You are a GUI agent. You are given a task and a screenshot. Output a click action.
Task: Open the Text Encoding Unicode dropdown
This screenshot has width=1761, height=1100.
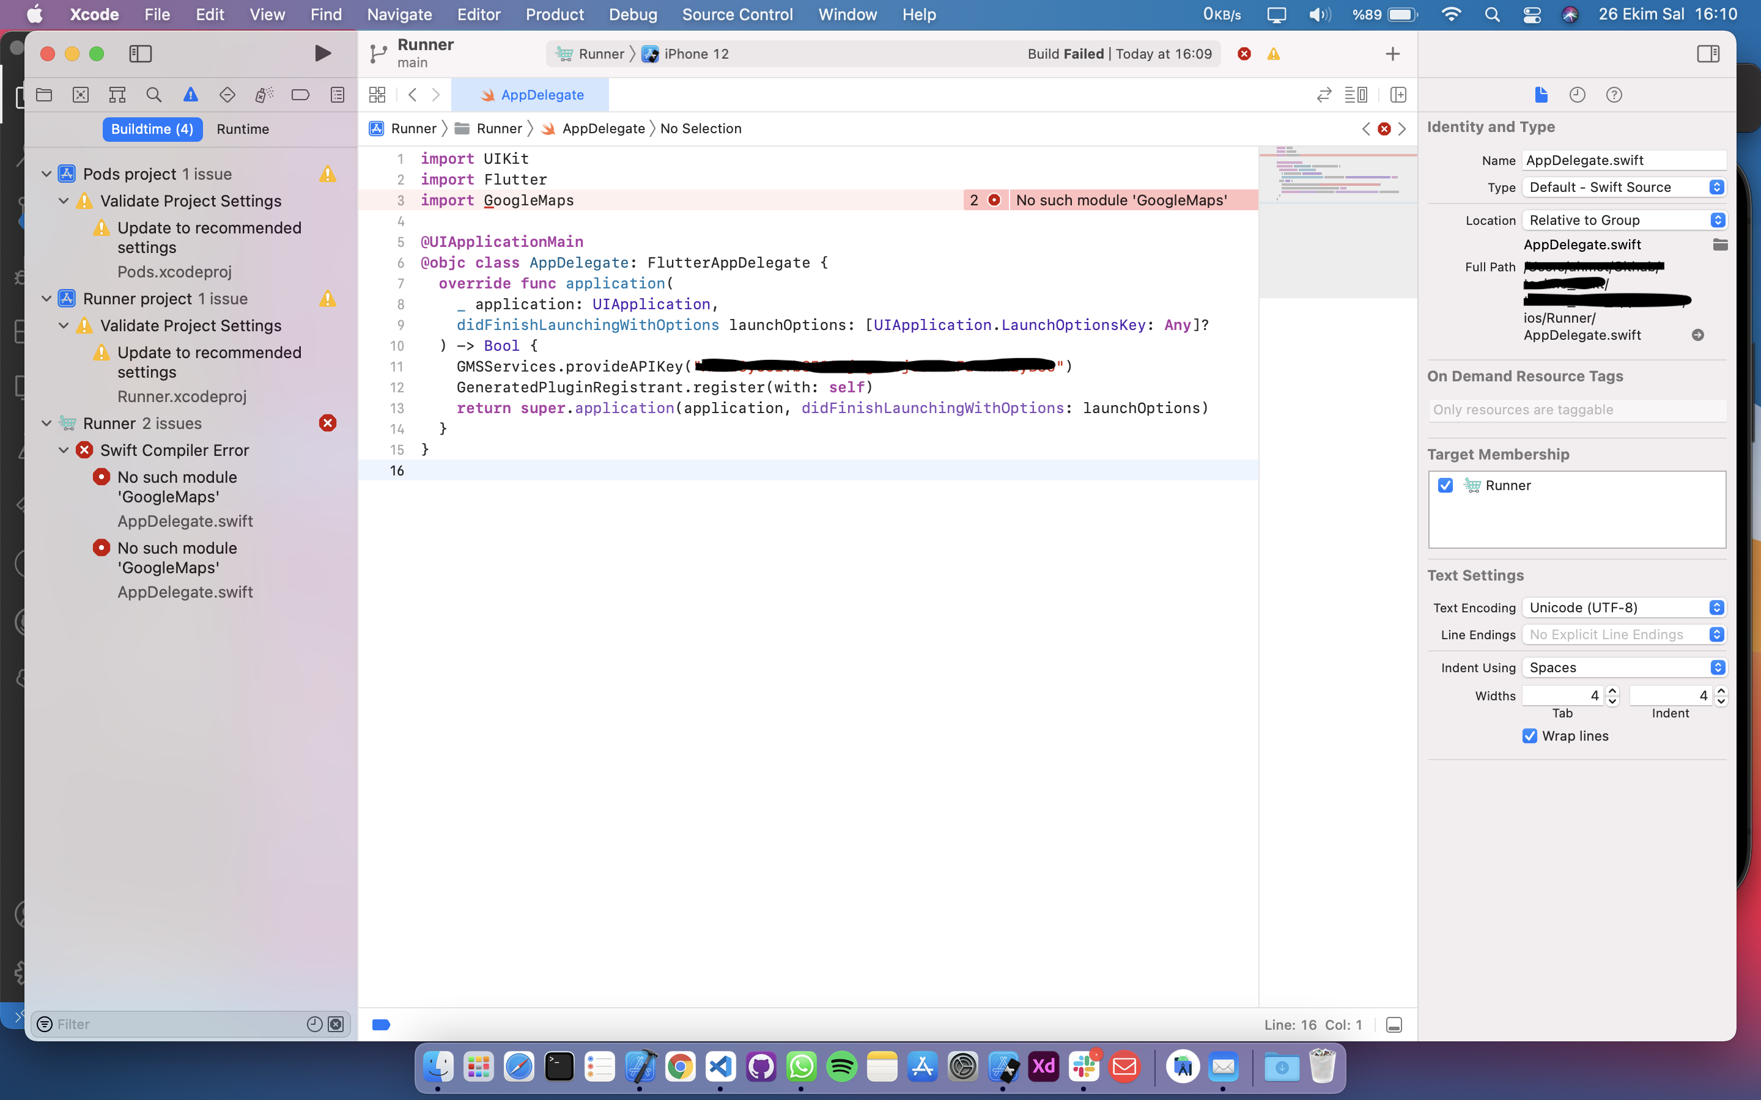click(1623, 607)
